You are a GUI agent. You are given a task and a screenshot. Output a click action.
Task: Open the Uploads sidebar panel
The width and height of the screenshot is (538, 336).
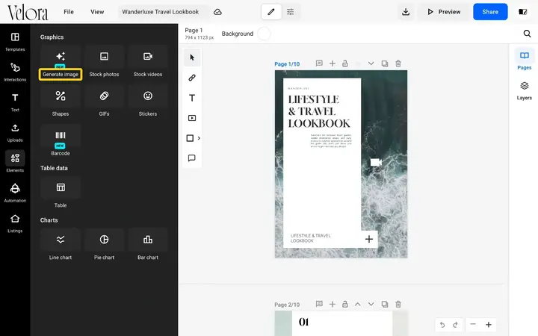click(x=15, y=133)
